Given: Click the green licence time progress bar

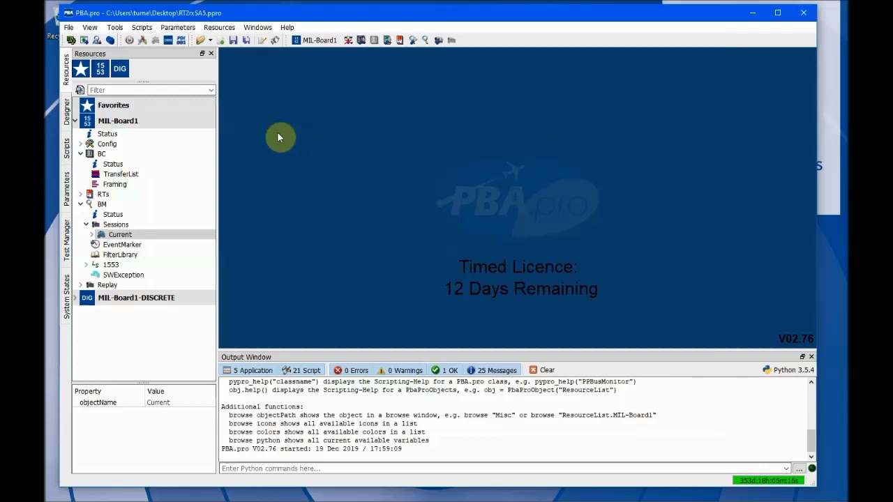Looking at the screenshot, I should (768, 480).
